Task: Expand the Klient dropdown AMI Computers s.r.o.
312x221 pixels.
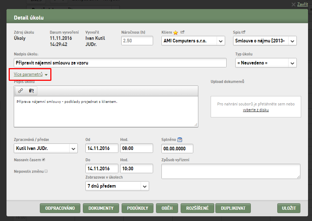Action: tap(193, 41)
